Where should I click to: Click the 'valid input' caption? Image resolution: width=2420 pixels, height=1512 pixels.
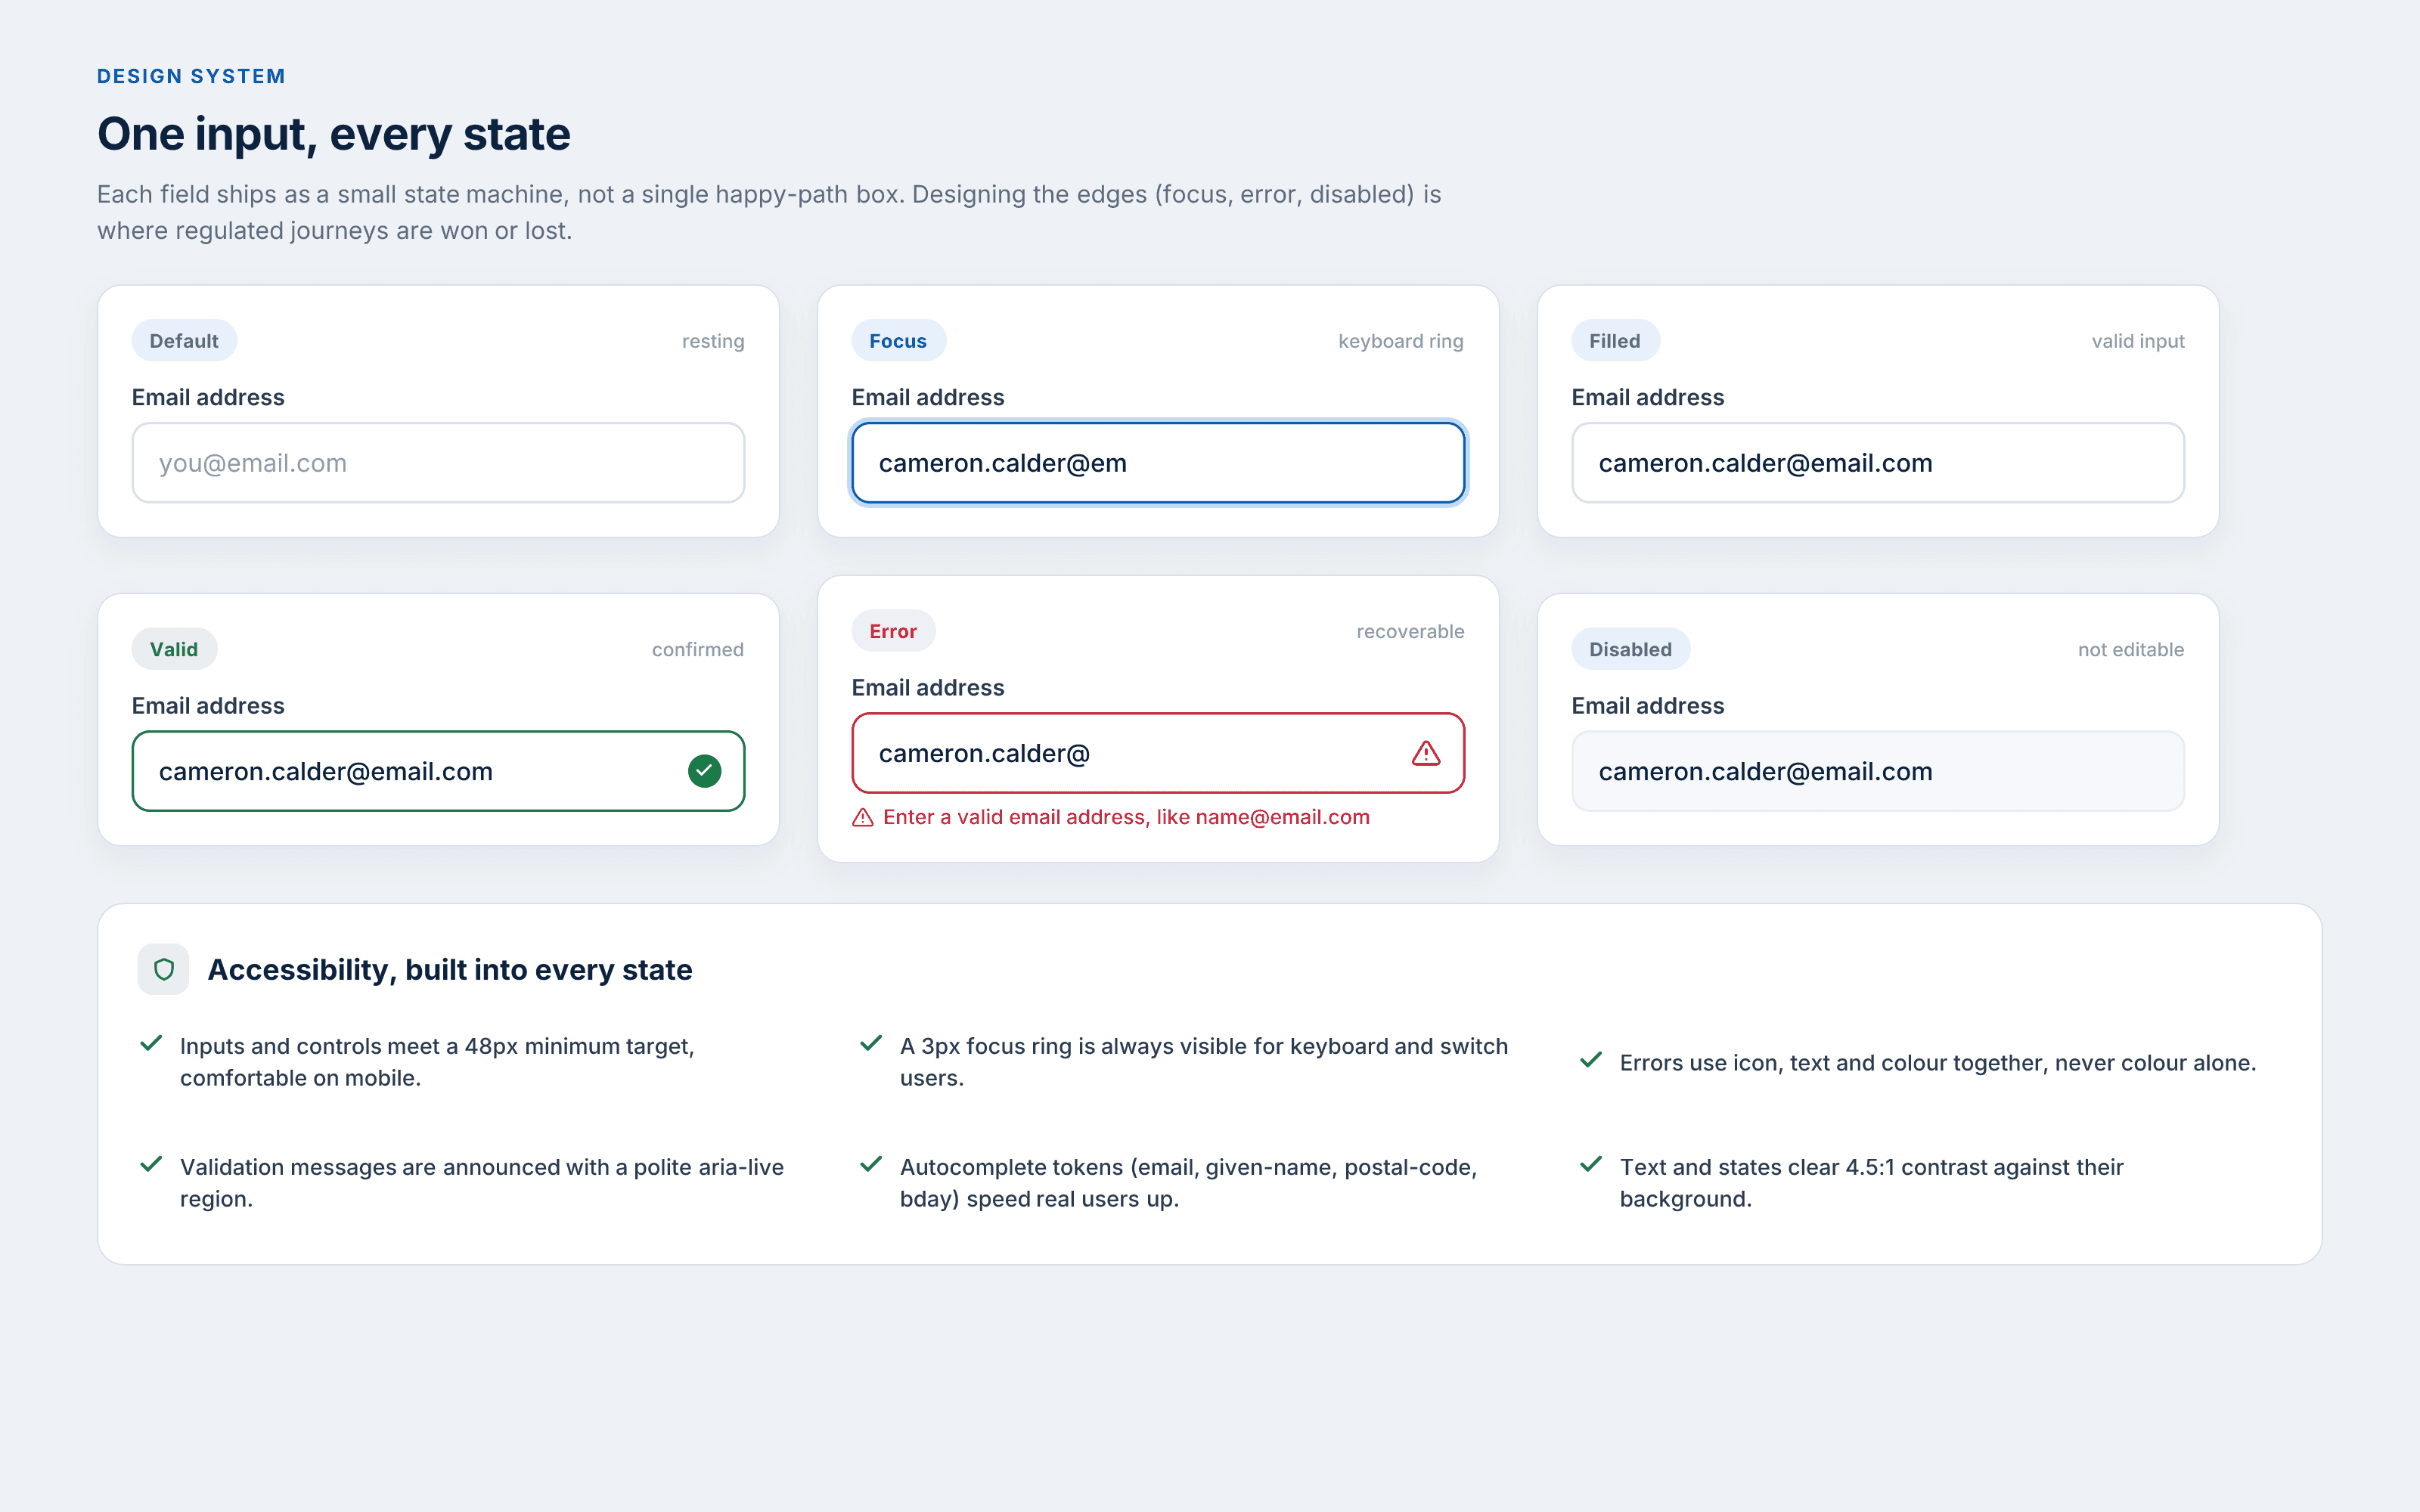coord(2138,341)
